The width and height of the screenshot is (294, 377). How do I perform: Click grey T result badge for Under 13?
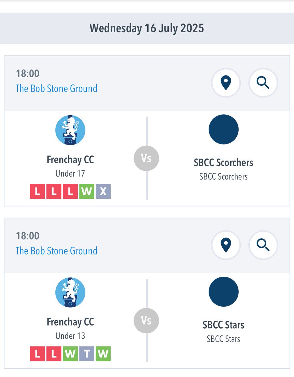click(87, 354)
